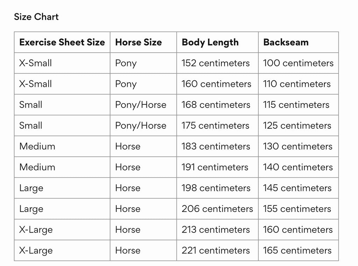Click the 191 centimeters body length cell
This screenshot has height=266, width=358.
point(217,167)
